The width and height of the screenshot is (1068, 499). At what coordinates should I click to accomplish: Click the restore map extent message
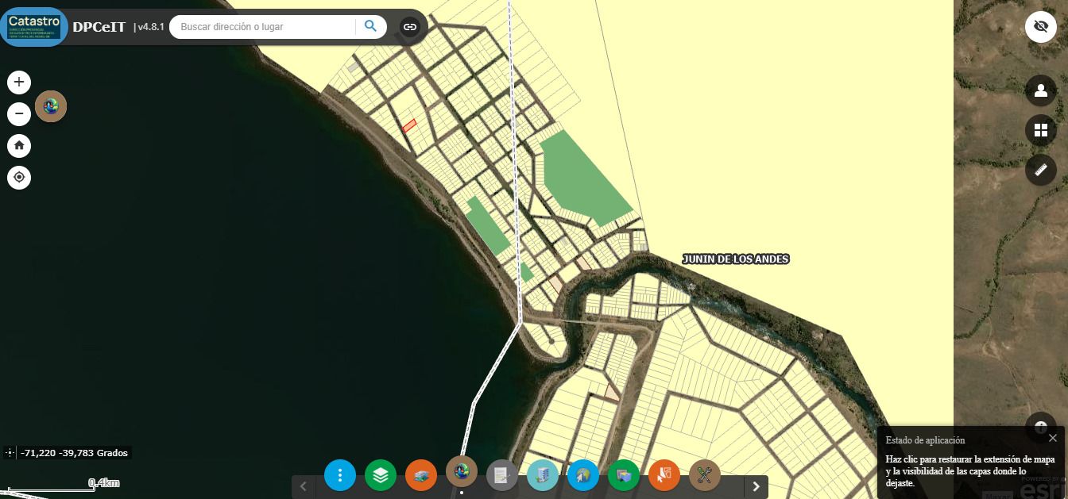coord(970,470)
